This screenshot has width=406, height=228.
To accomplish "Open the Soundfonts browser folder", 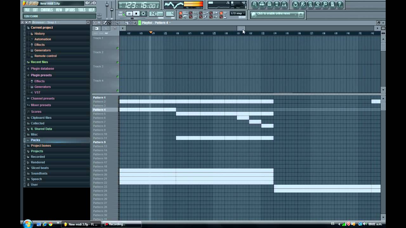I will (x=39, y=174).
